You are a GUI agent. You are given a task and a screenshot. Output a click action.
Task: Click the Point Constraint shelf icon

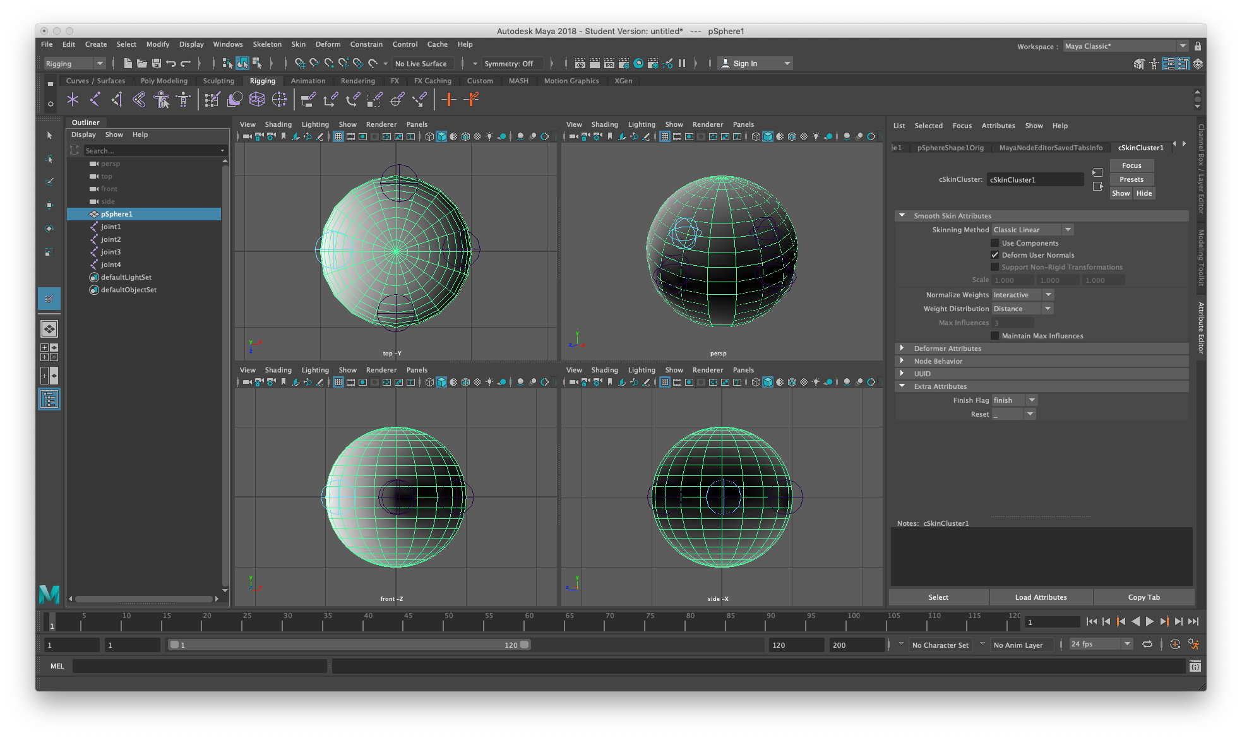330,99
